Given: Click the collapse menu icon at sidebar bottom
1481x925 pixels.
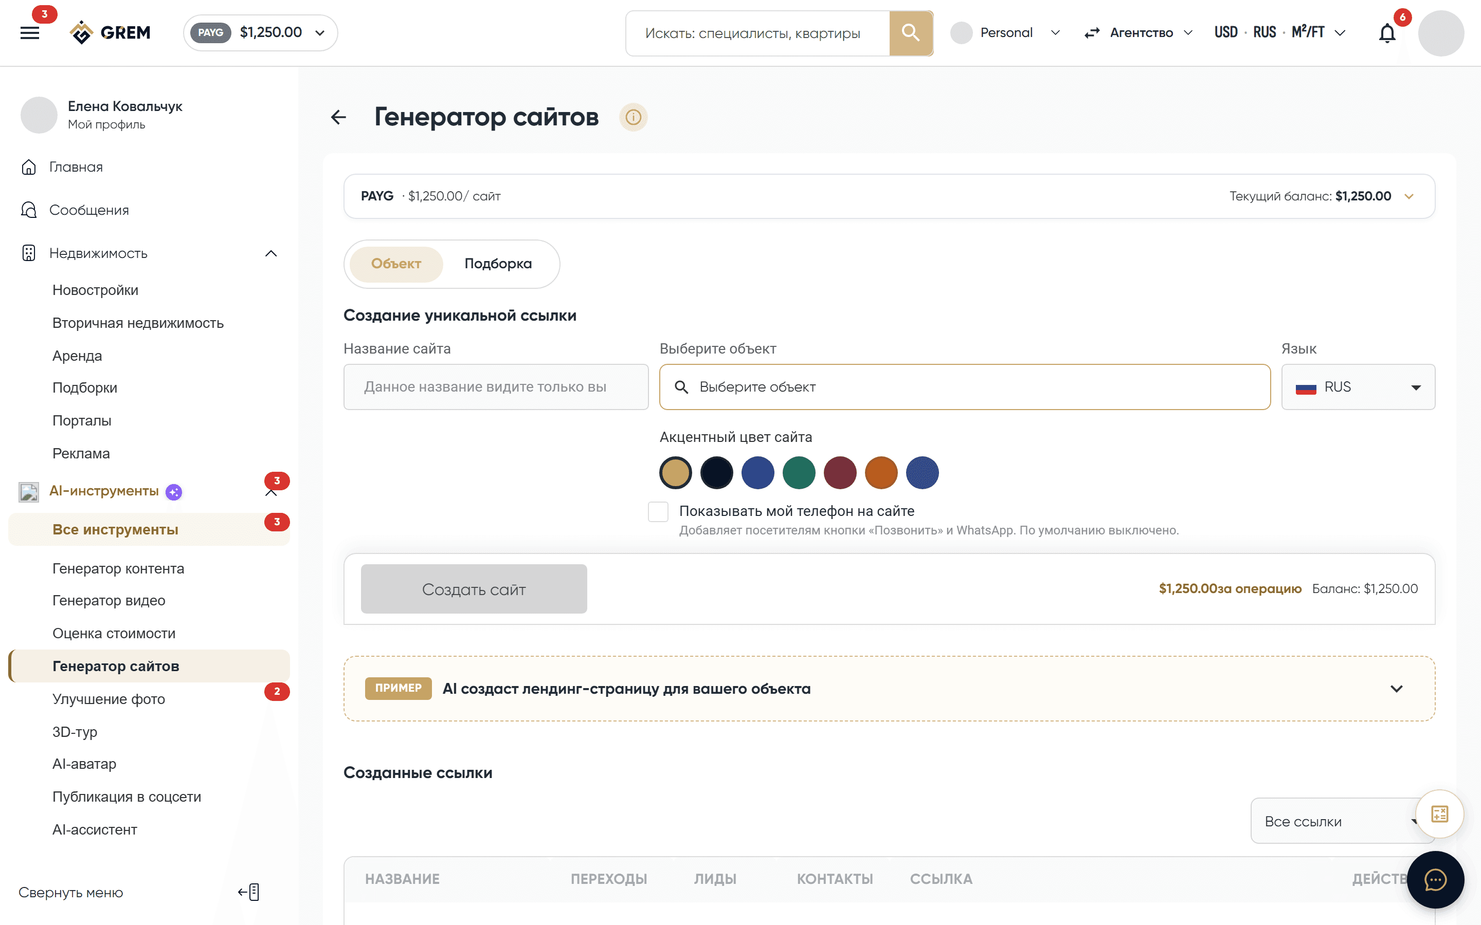Looking at the screenshot, I should pos(249,892).
